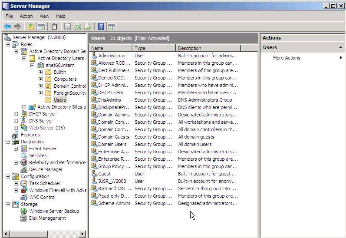
Task: Click the DHCP Server role icon
Action: 24,114
